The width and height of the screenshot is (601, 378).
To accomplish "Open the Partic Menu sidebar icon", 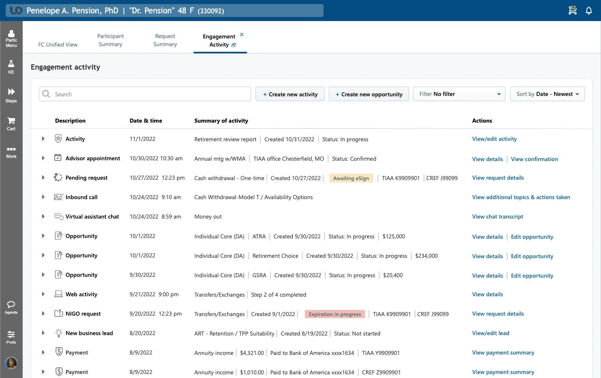I will click(x=11, y=38).
